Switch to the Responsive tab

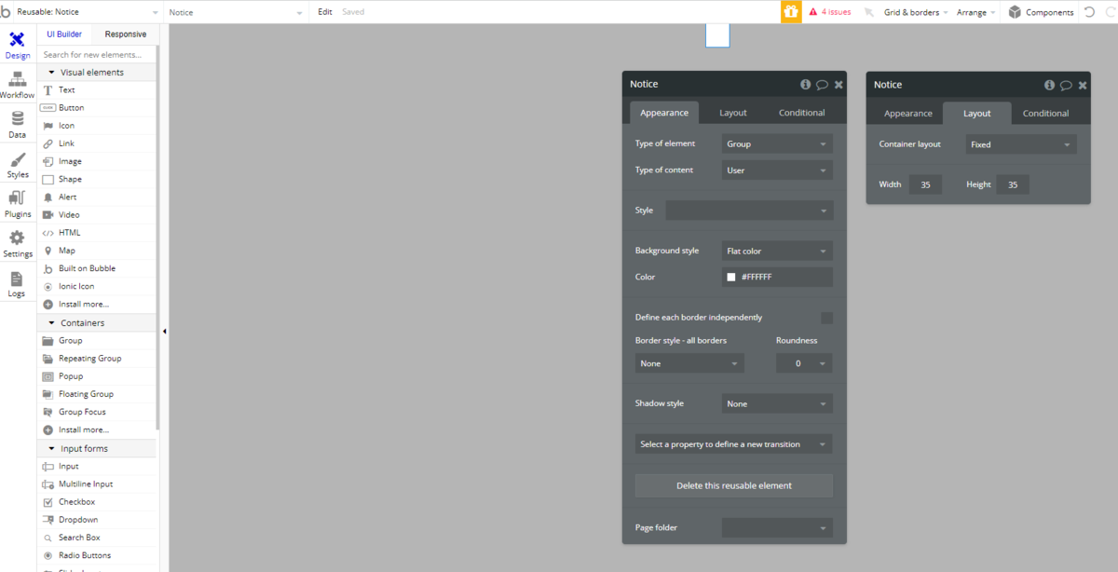tap(126, 34)
